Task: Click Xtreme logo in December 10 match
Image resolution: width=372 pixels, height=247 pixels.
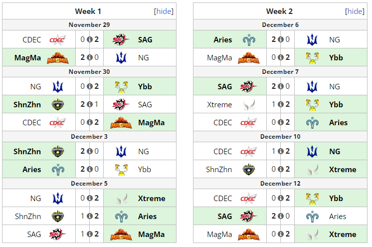Action: [312, 170]
